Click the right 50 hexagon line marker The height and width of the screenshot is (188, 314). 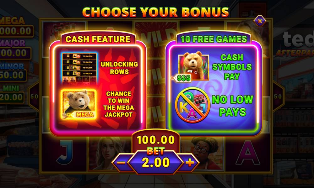pyautogui.click(x=278, y=97)
